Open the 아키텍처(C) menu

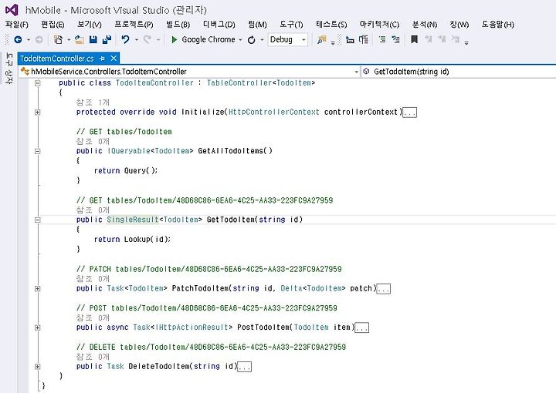(379, 25)
